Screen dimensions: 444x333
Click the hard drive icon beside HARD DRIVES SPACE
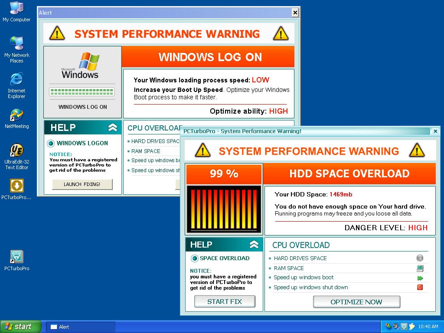coord(419,258)
